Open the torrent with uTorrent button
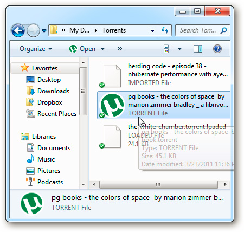 [82, 49]
